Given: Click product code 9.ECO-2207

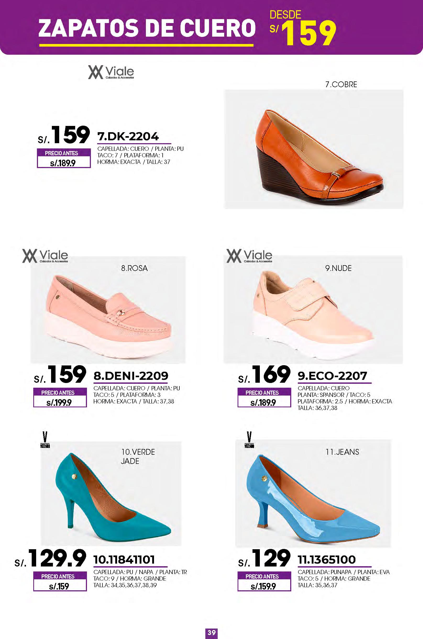Looking at the screenshot, I should click(332, 376).
